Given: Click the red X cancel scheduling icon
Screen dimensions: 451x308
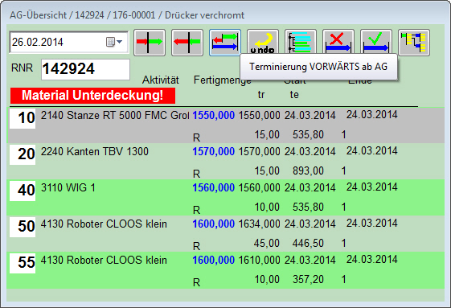Looking at the screenshot, I should click(x=338, y=42).
